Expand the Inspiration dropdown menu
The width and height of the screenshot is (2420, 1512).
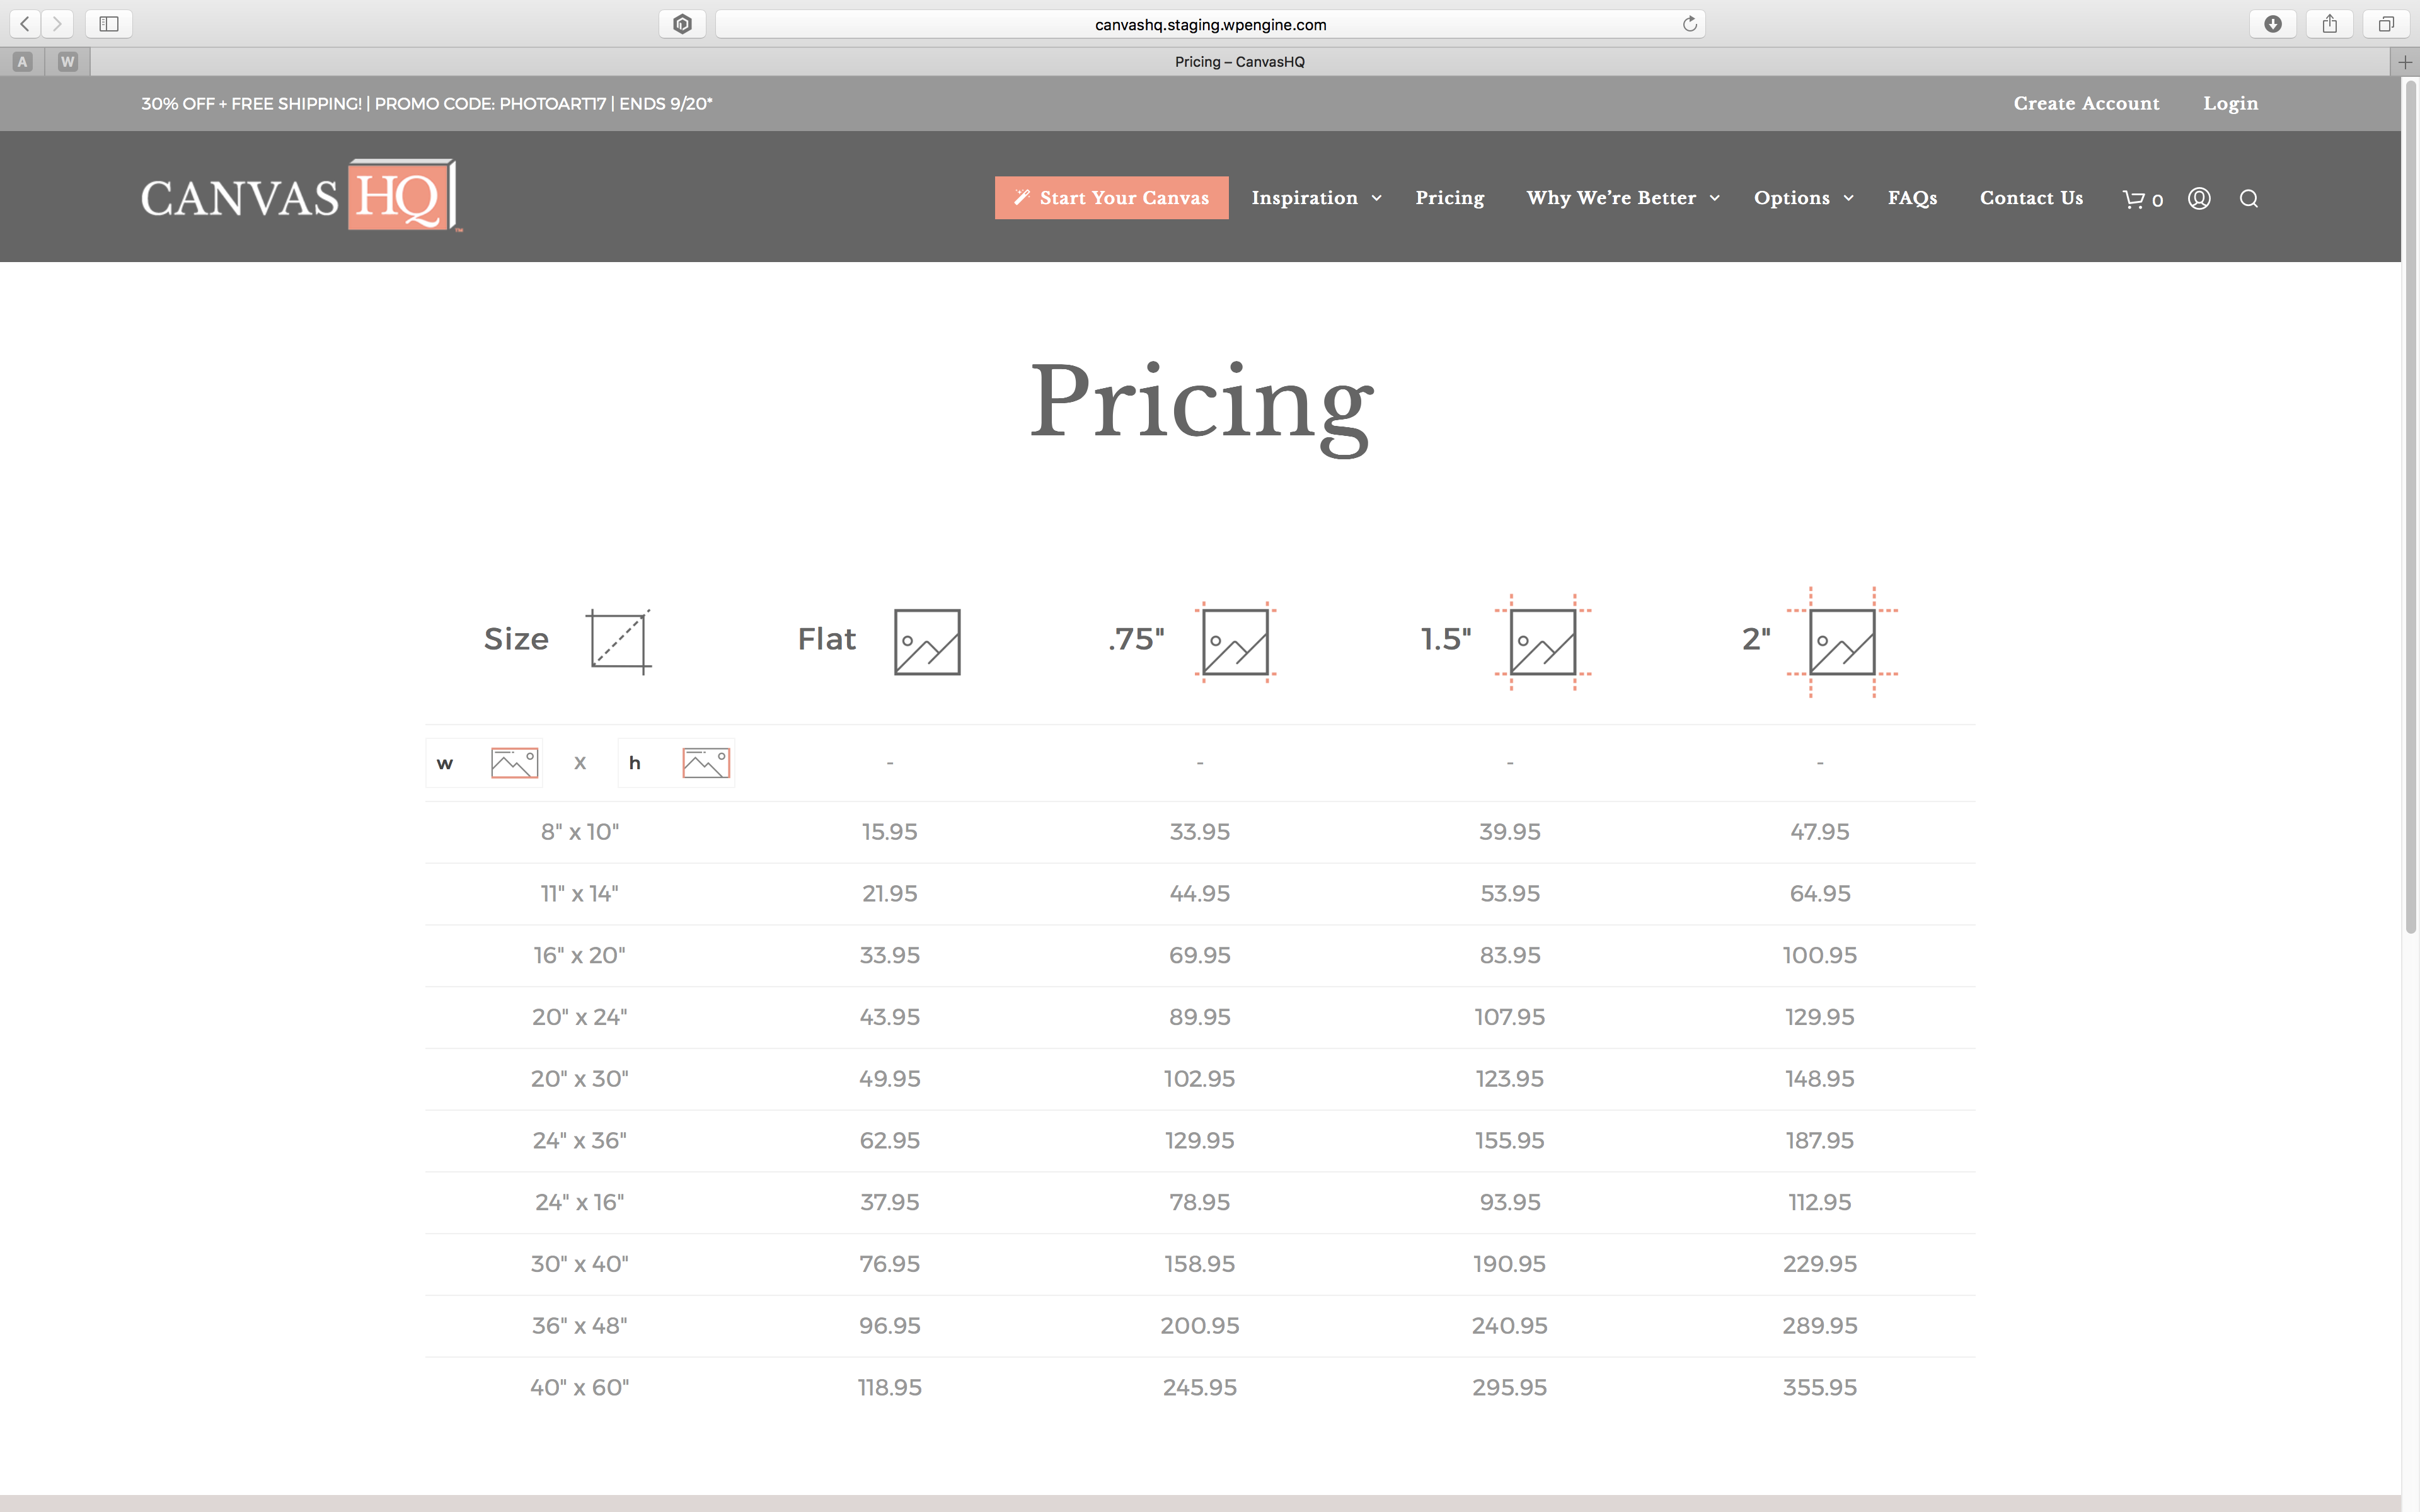[x=1316, y=198]
